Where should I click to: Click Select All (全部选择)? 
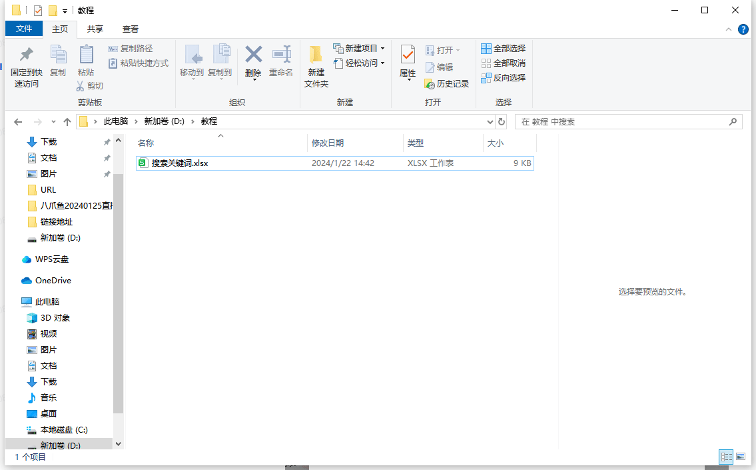coord(504,48)
